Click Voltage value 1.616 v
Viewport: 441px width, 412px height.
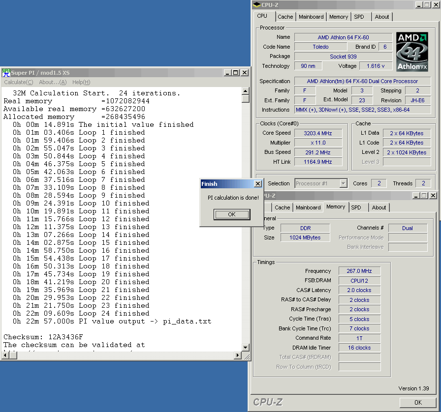tap(376, 66)
